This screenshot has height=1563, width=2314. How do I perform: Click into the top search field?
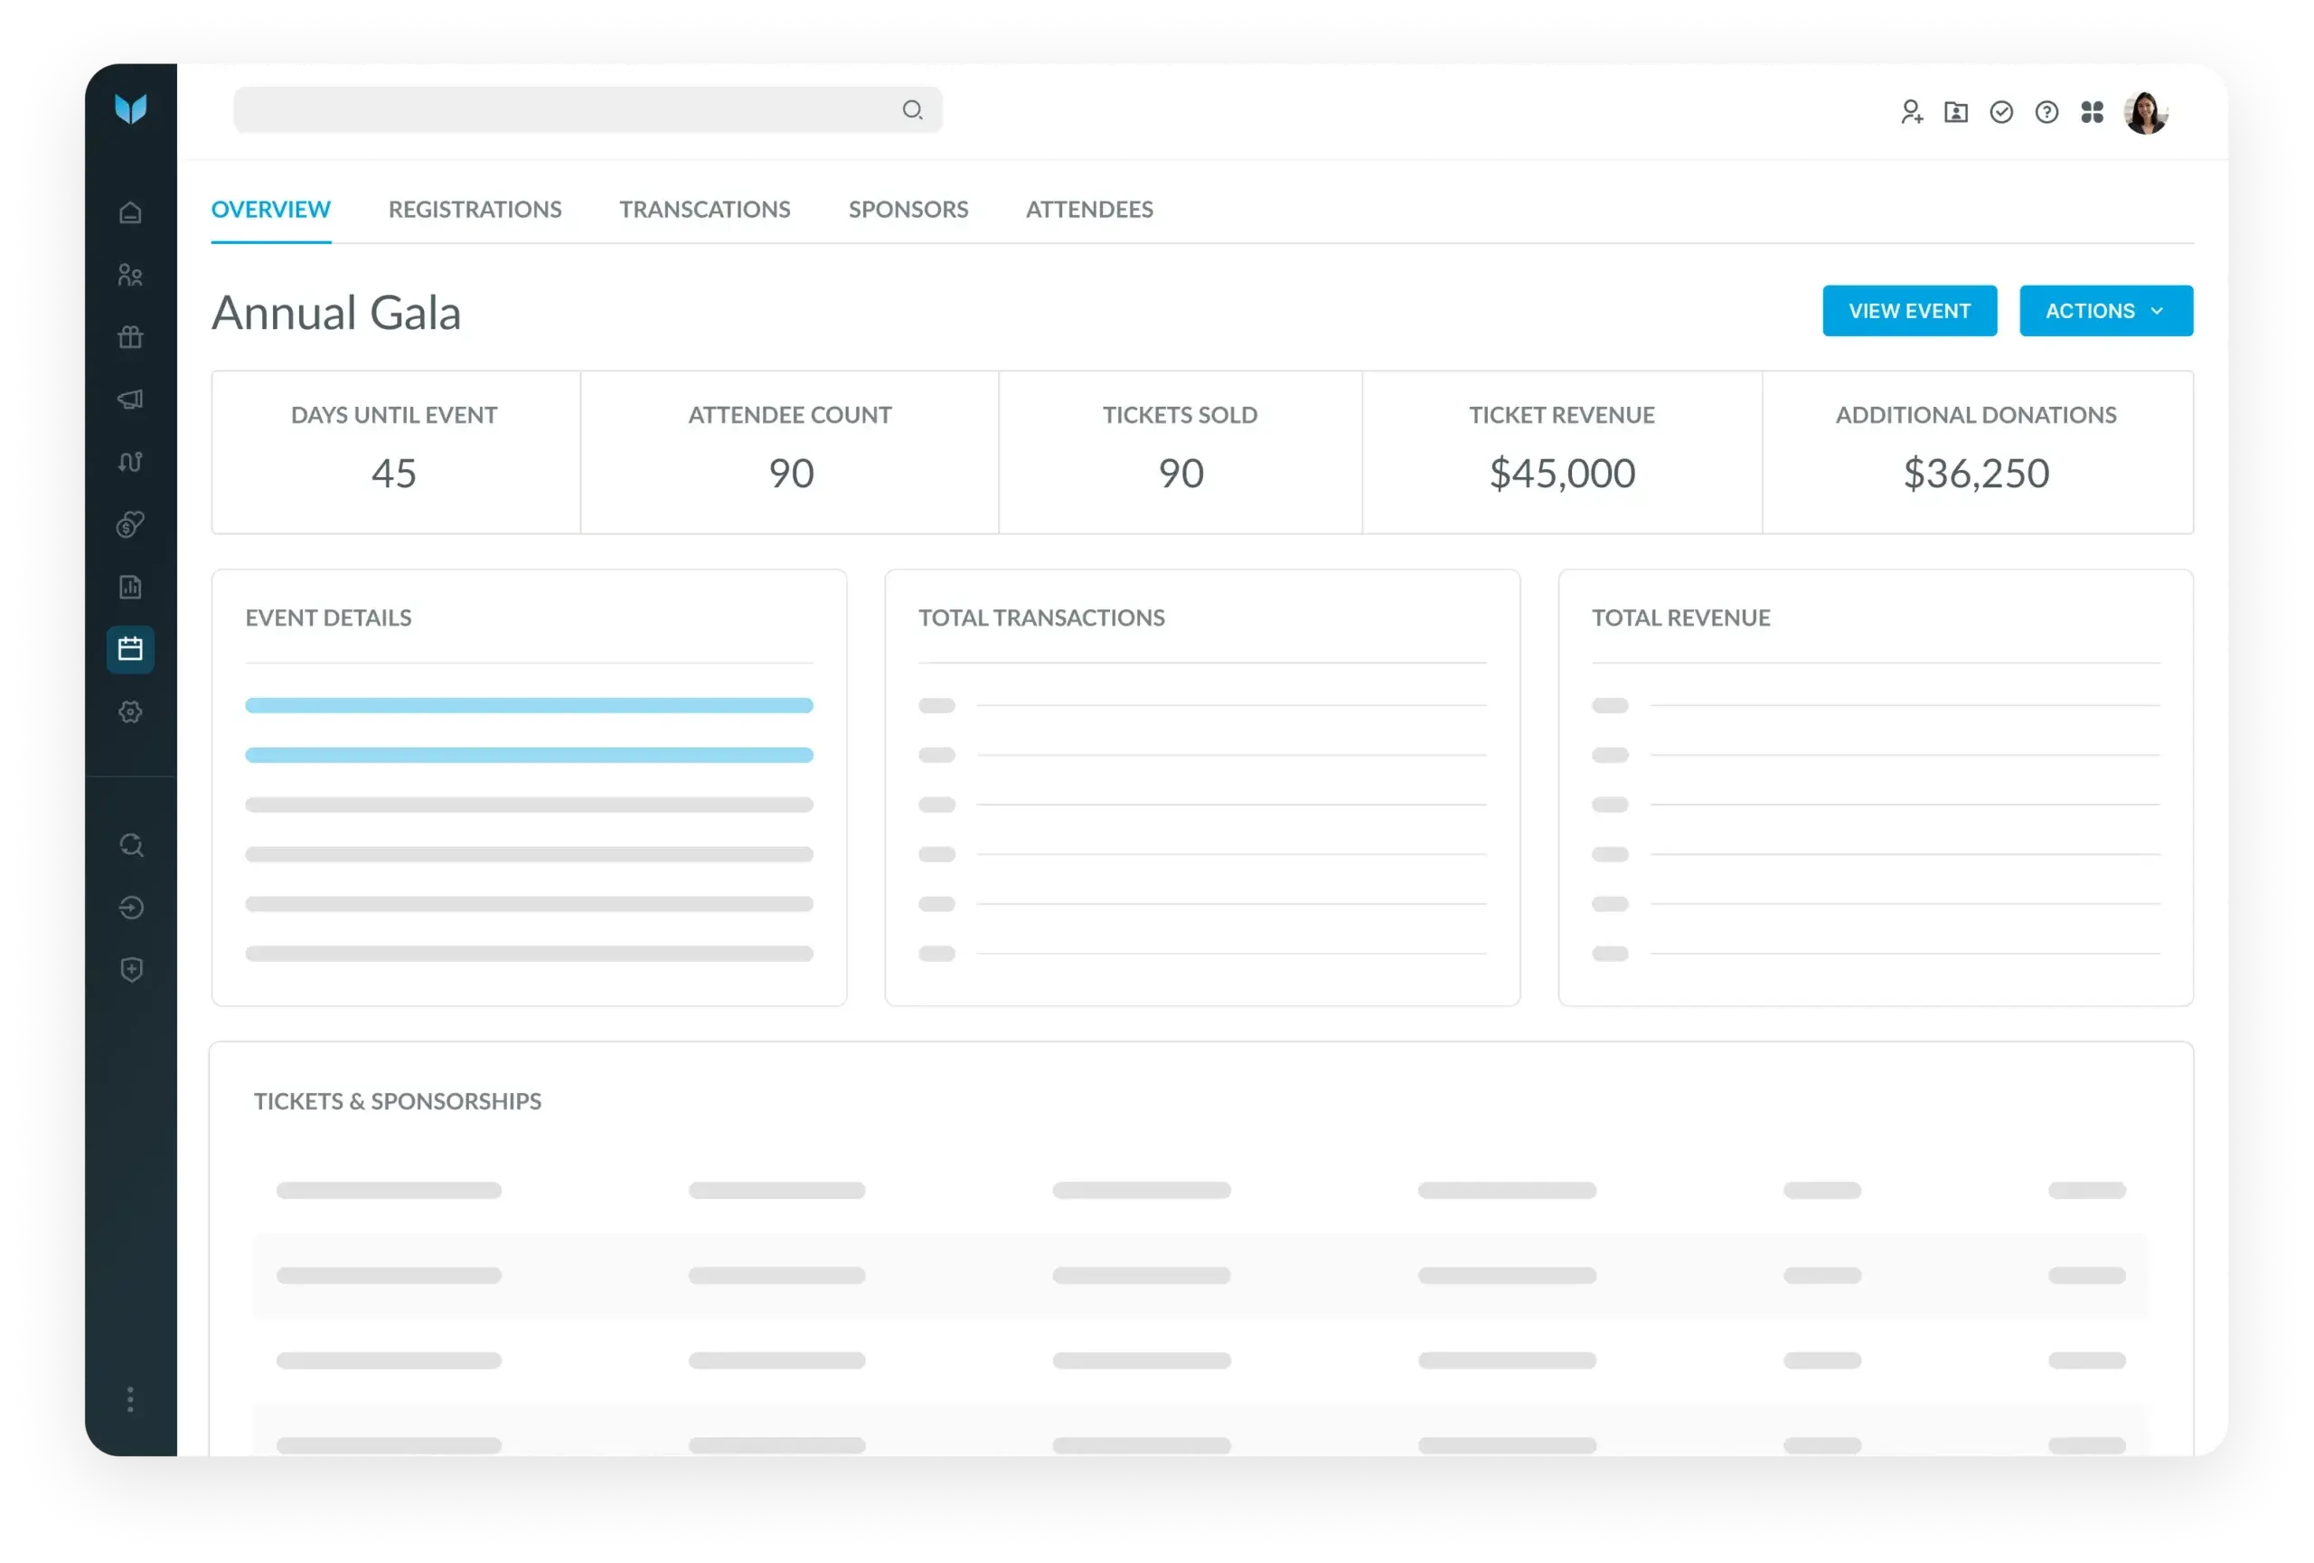[568, 109]
